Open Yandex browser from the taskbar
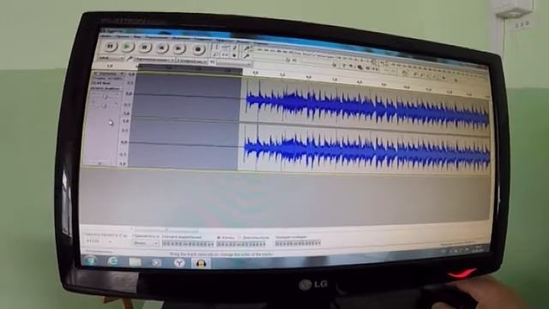 click(179, 263)
